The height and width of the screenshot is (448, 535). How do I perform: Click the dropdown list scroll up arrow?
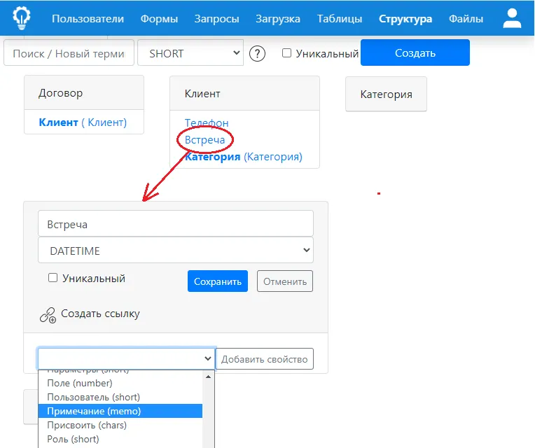(x=208, y=377)
